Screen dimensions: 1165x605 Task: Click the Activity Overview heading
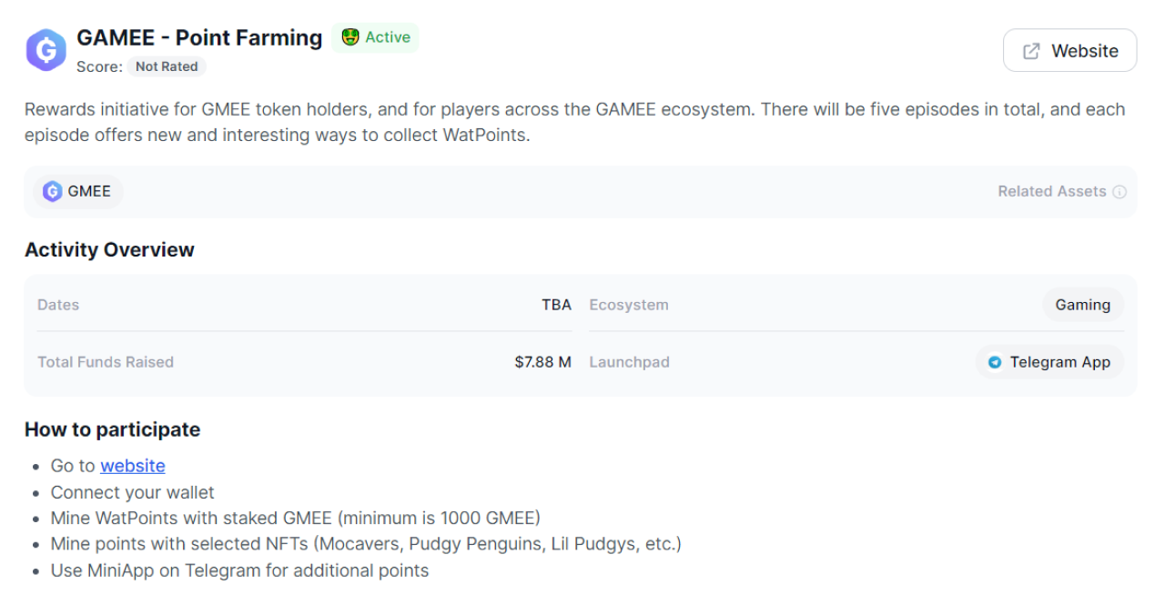(109, 250)
